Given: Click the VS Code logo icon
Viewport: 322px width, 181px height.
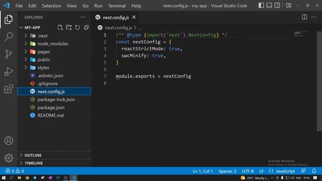Looking at the screenshot, I should [7, 6].
